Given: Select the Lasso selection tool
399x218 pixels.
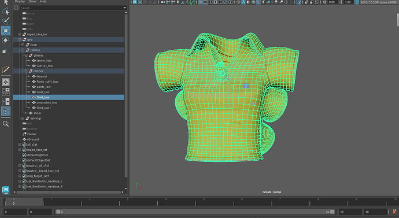Looking at the screenshot, I should (6, 11).
